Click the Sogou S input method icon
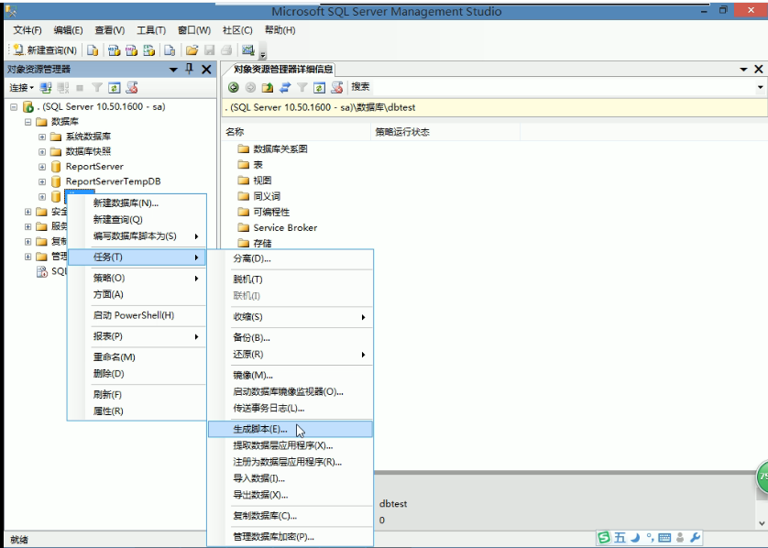Image resolution: width=768 pixels, height=548 pixels. pyautogui.click(x=605, y=537)
